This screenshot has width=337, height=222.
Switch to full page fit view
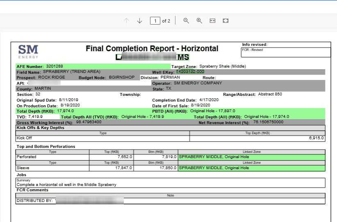point(225,20)
